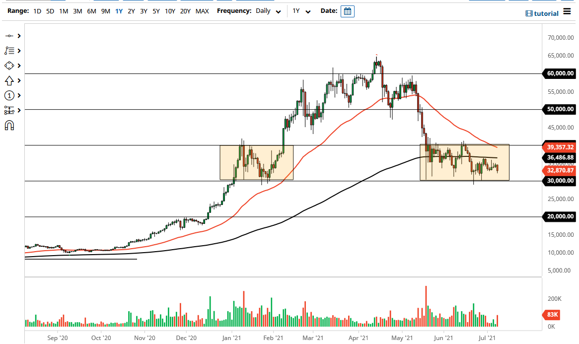
Task: Select the trendline drawing tool
Action: pyautogui.click(x=10, y=36)
